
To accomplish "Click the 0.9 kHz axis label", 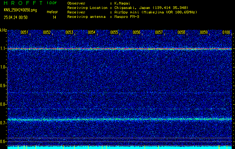I will click(3, 86).
